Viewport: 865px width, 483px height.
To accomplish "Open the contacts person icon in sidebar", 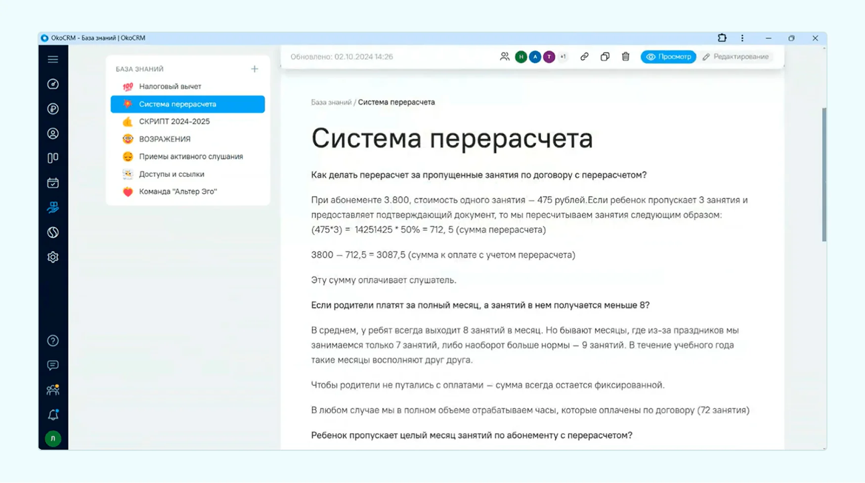I will (x=53, y=133).
